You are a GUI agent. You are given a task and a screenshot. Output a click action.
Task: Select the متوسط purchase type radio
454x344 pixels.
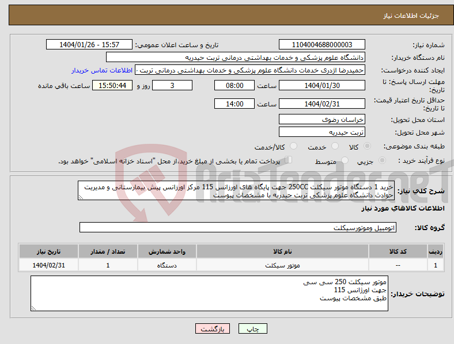point(345,160)
